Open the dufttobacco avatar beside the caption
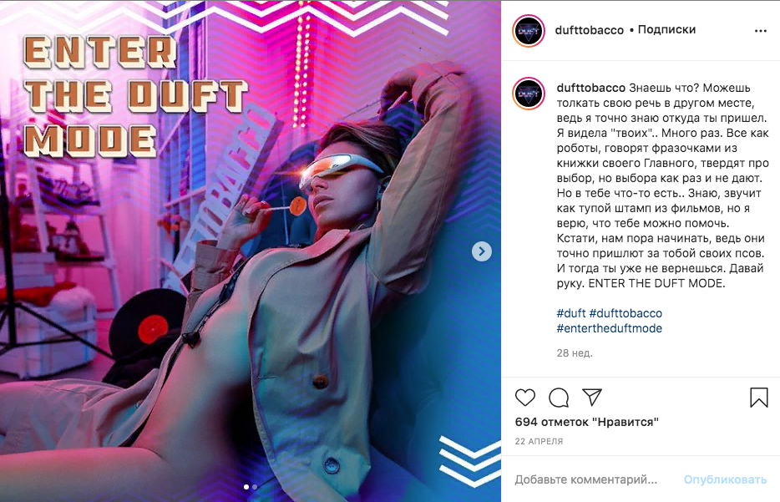780x502 pixels. (529, 93)
